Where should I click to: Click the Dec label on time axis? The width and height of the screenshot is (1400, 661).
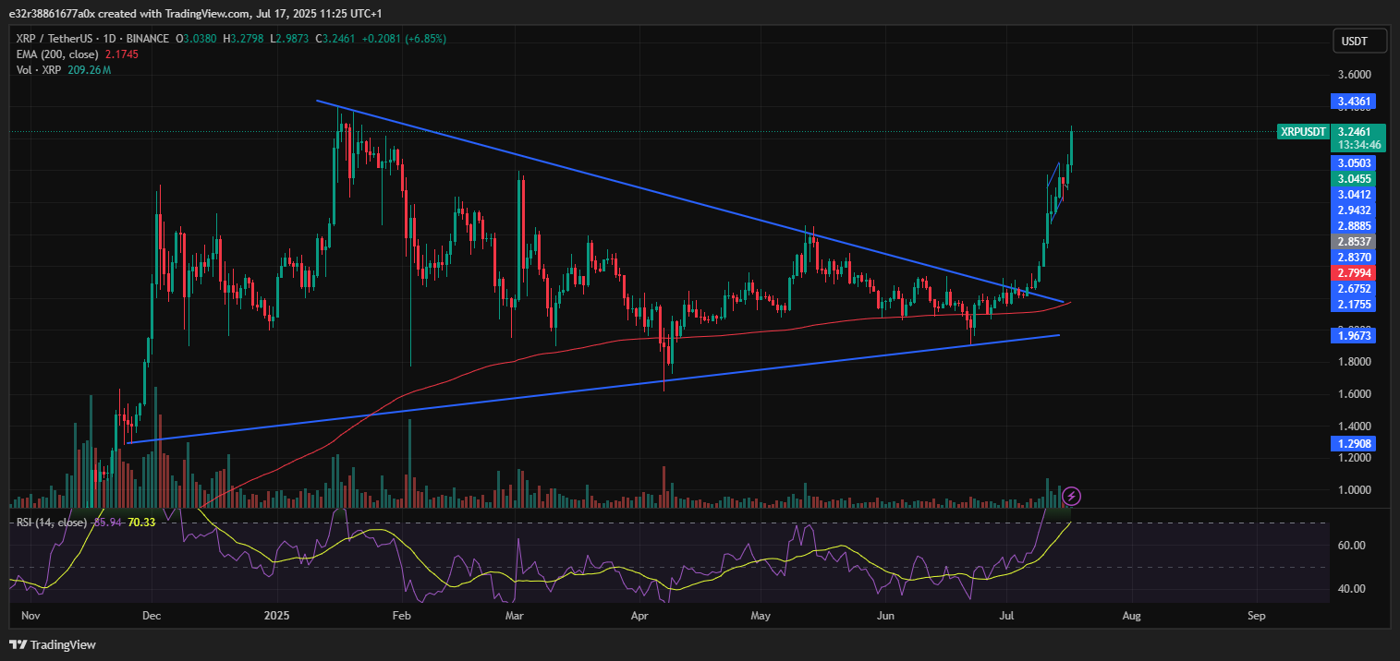(x=152, y=615)
